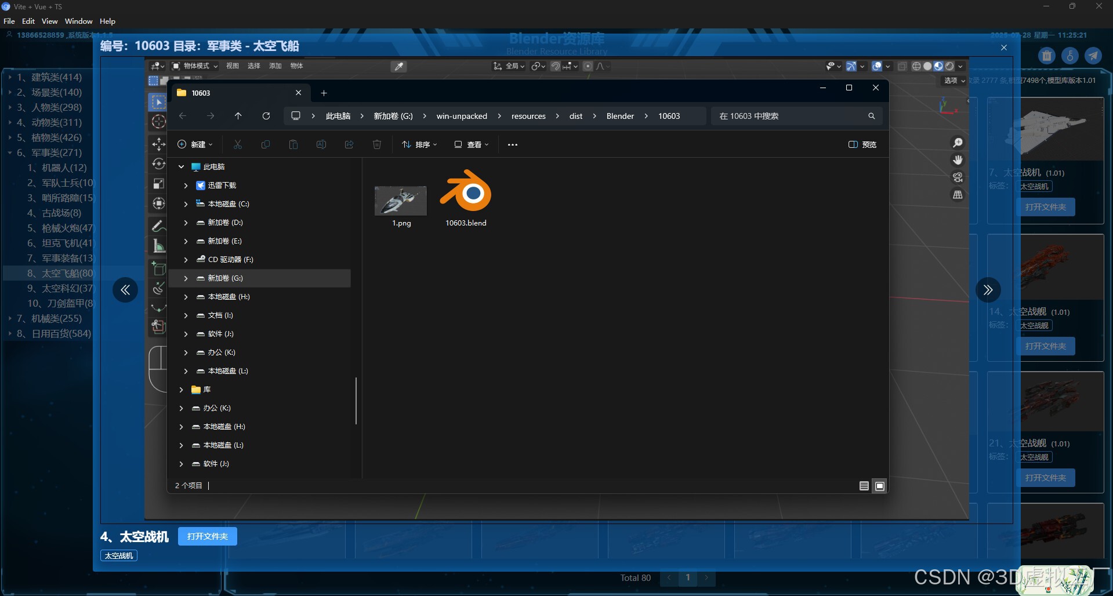Click the Explorer share icon
Viewport: 1113px width, 596px height.
click(x=349, y=144)
